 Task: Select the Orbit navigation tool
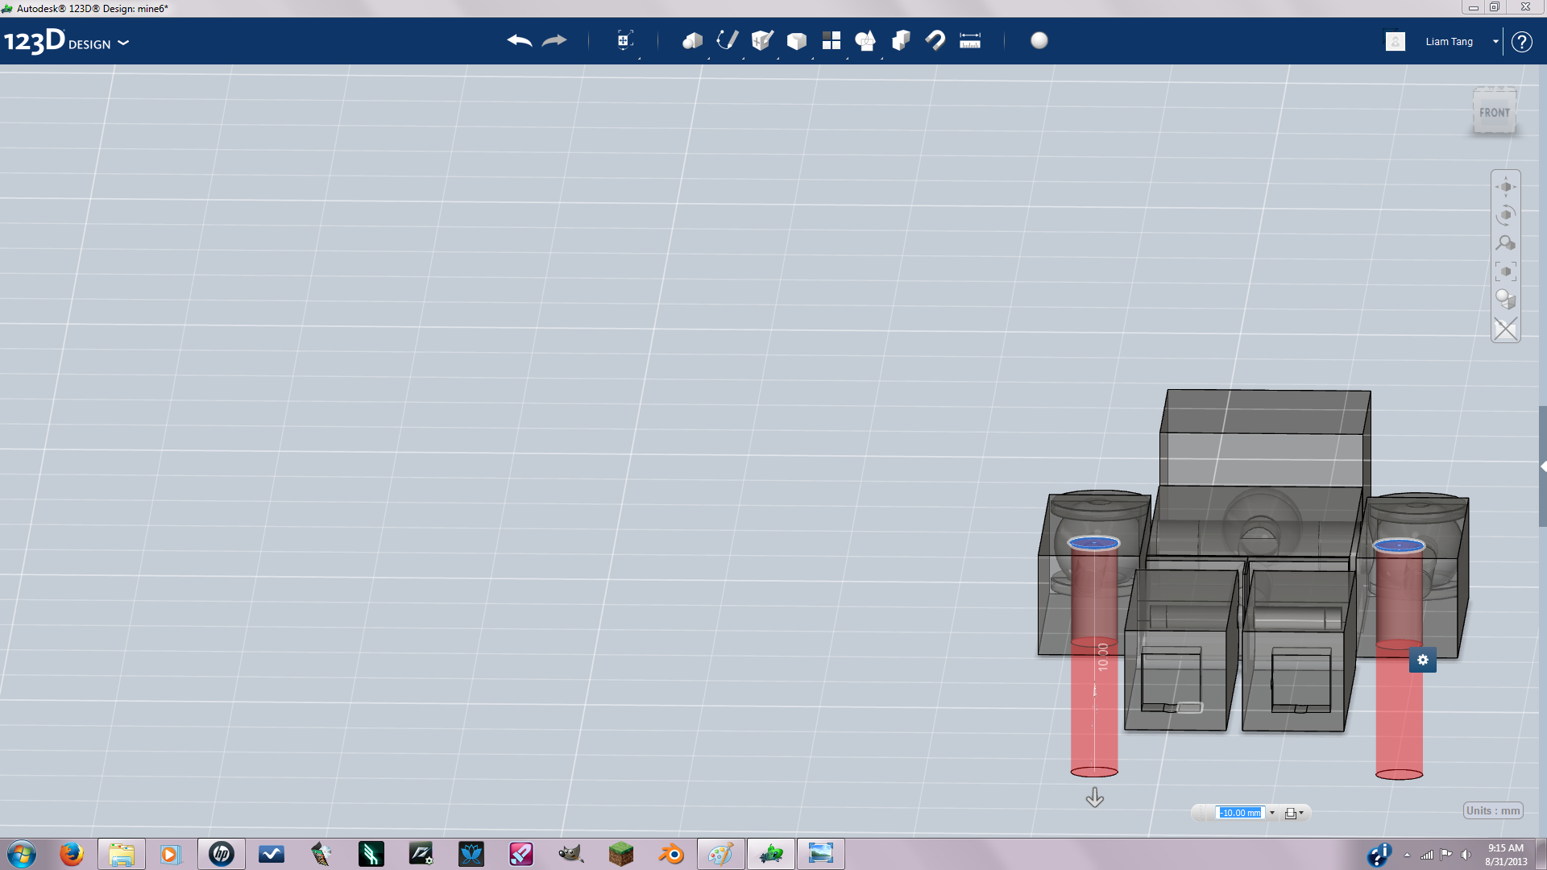click(1505, 215)
